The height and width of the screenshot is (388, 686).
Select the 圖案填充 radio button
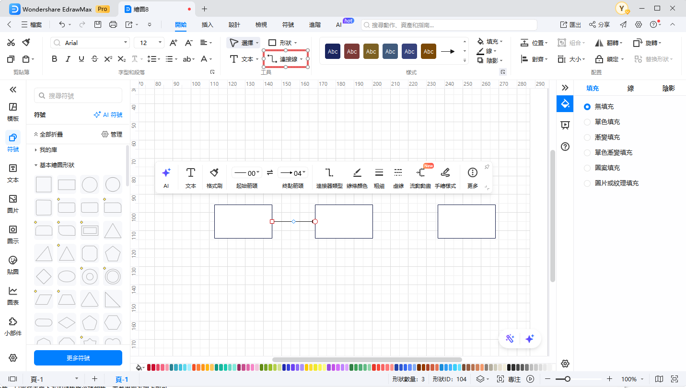[587, 168]
